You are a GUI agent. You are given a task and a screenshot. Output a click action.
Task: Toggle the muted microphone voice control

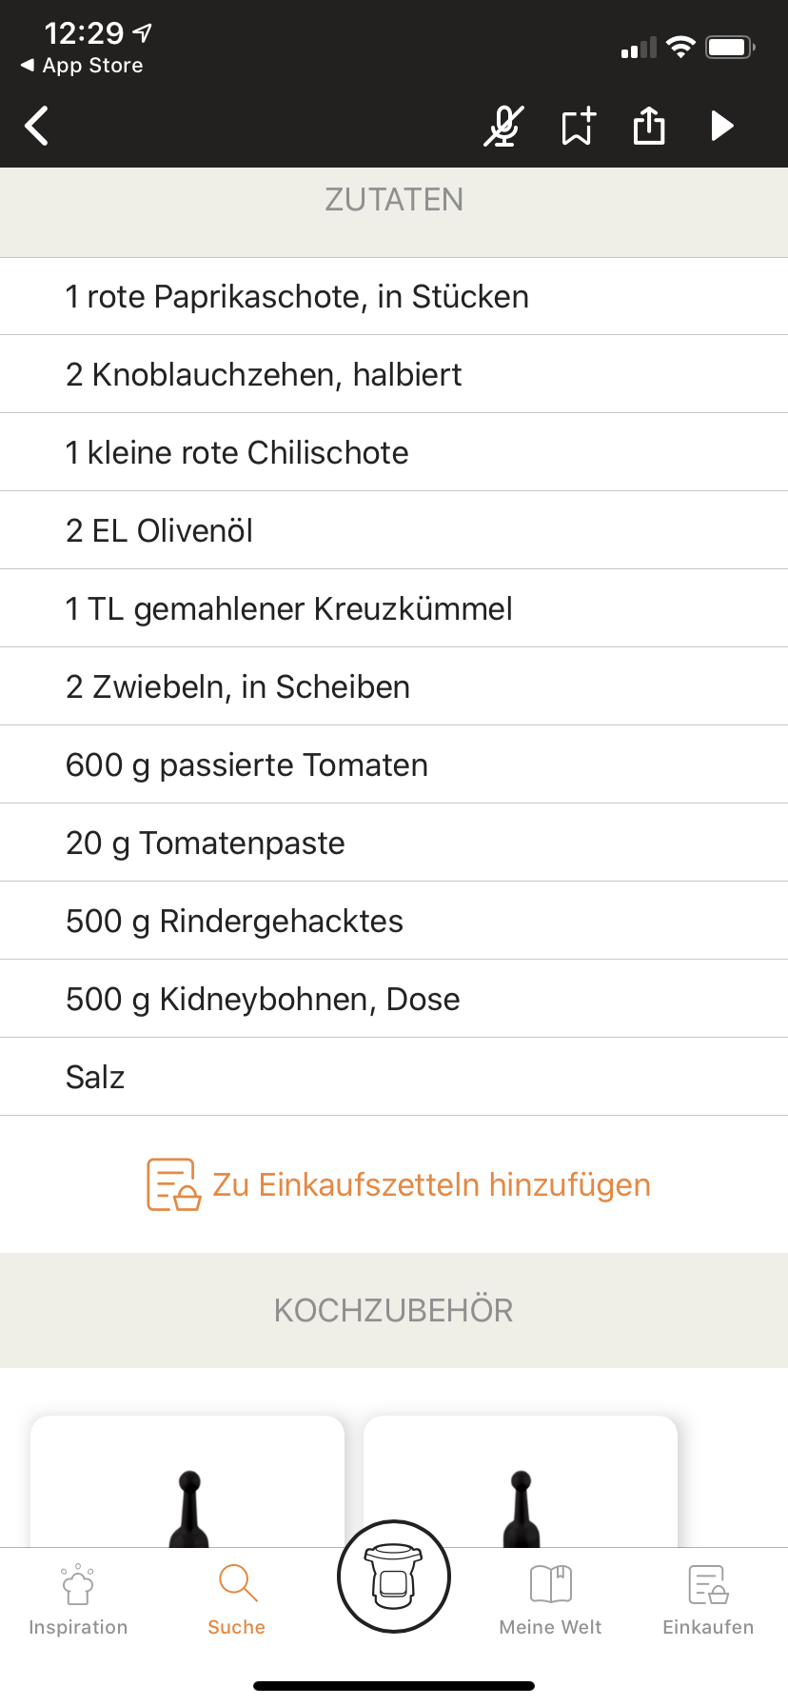pos(503,126)
